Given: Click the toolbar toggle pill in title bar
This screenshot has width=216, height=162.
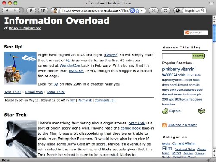Looking at the screenshot, I should tap(211, 3).
